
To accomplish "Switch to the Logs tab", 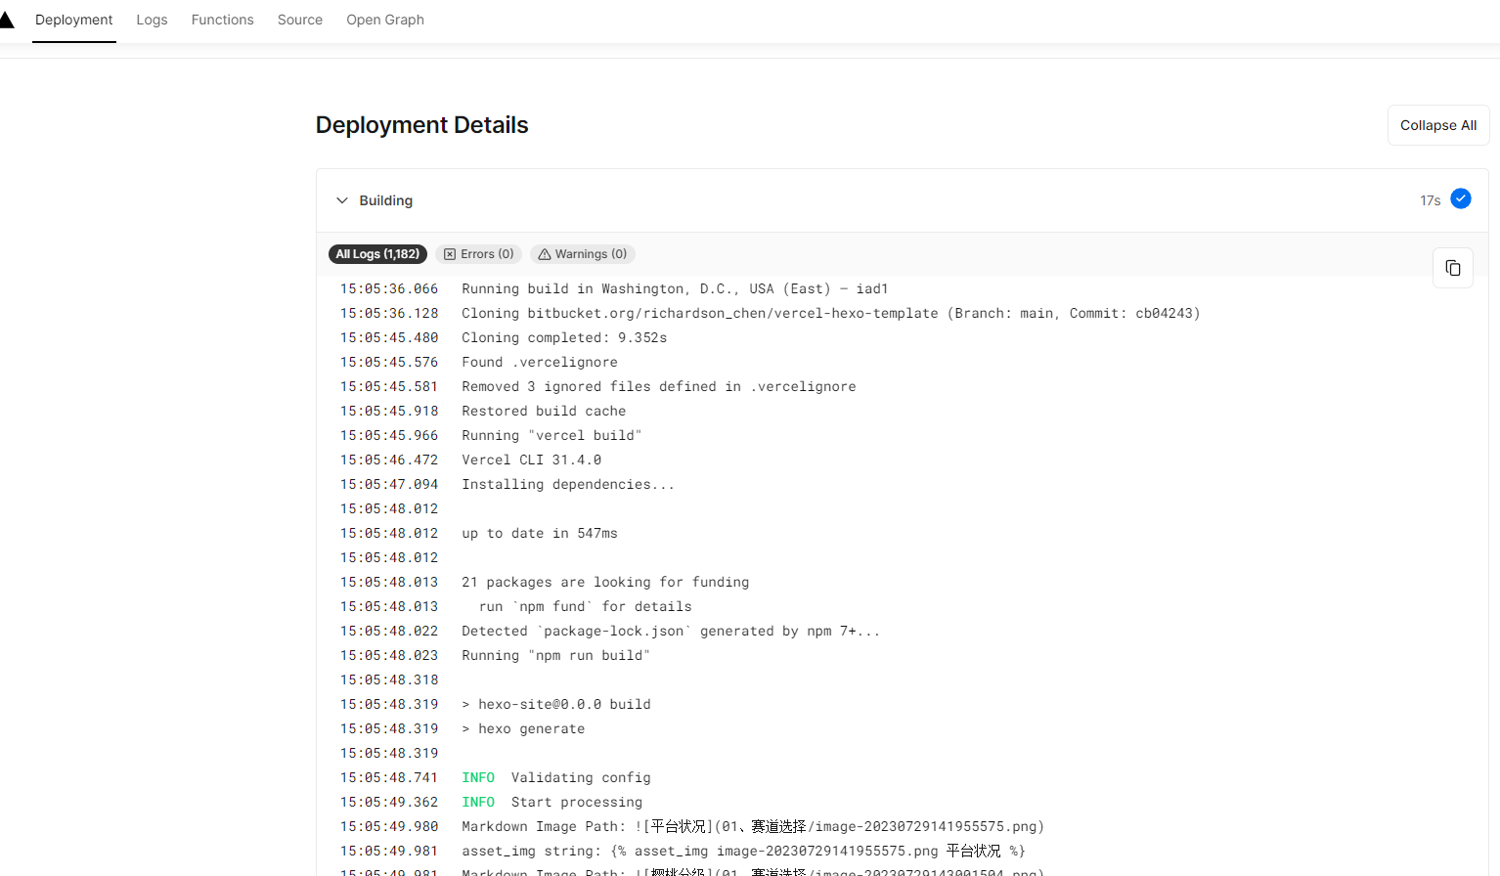I will tap(152, 20).
